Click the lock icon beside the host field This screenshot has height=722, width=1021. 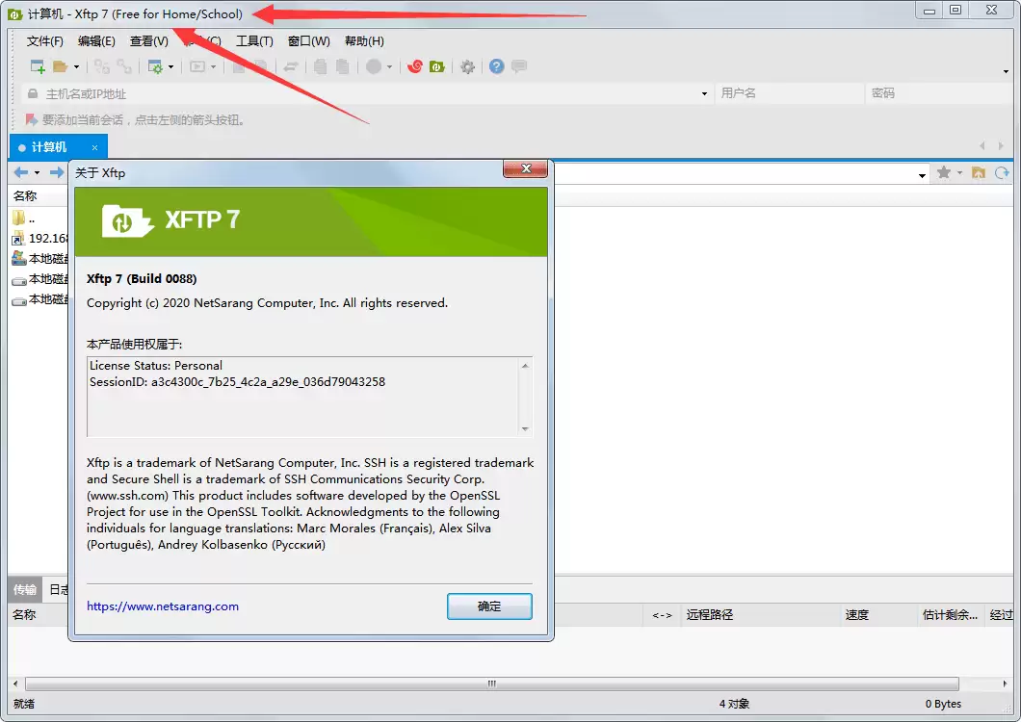(x=32, y=93)
